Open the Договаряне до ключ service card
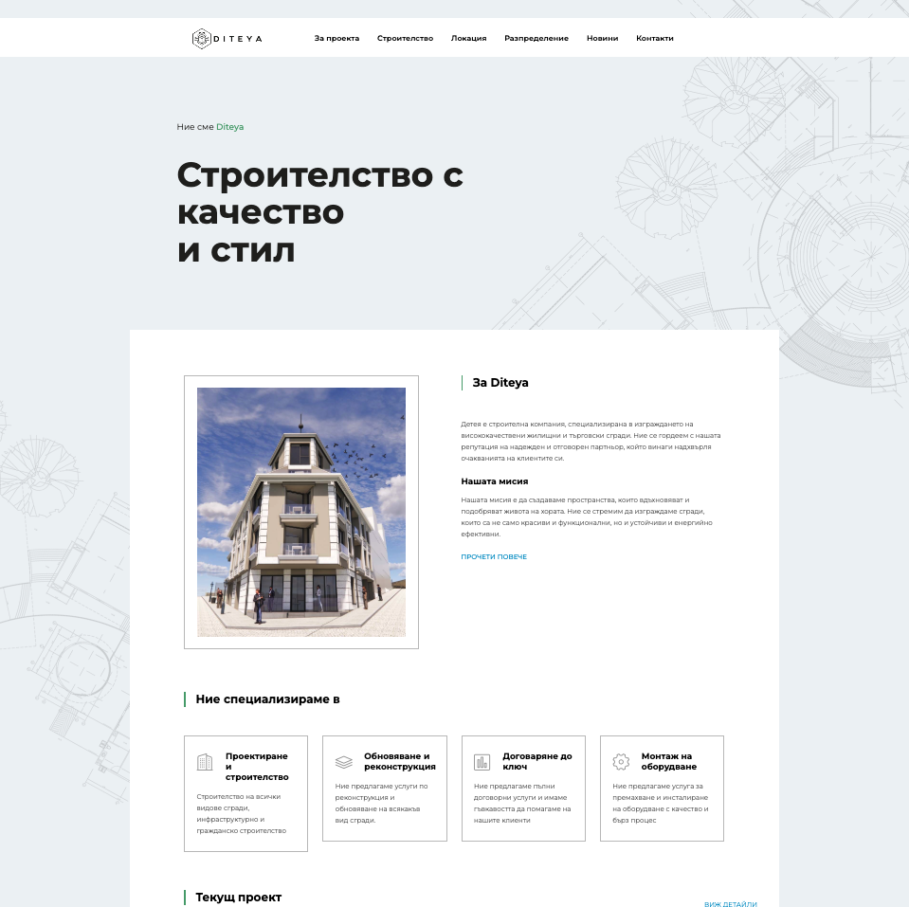Image resolution: width=909 pixels, height=907 pixels. click(x=523, y=789)
